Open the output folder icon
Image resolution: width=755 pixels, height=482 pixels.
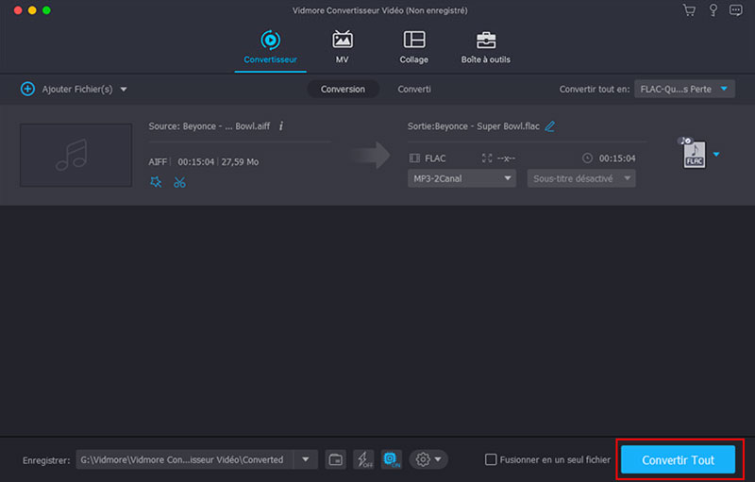pos(336,460)
